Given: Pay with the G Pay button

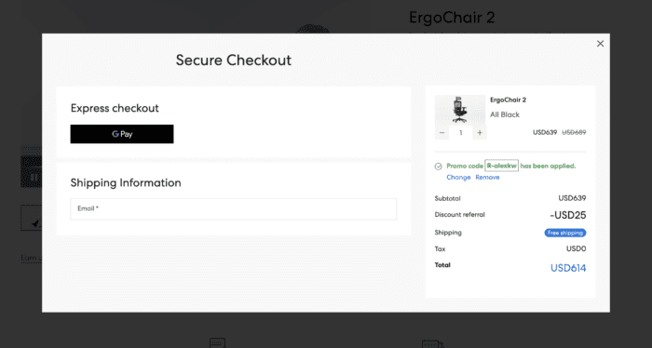Looking at the screenshot, I should click(122, 134).
